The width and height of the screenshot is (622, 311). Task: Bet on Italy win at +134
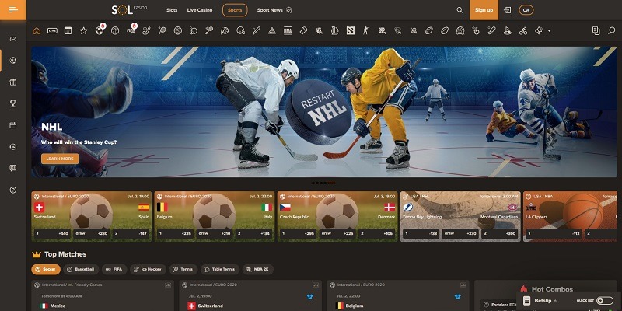[254, 234]
